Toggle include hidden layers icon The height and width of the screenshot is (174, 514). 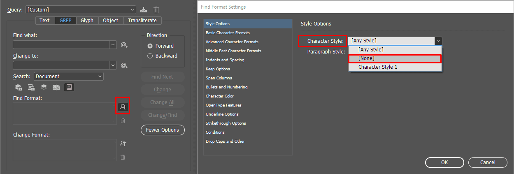point(44,87)
